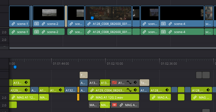Select the A132 blue clip on the lower timeline
Viewport: 216px width, 112px height.
click(70, 90)
